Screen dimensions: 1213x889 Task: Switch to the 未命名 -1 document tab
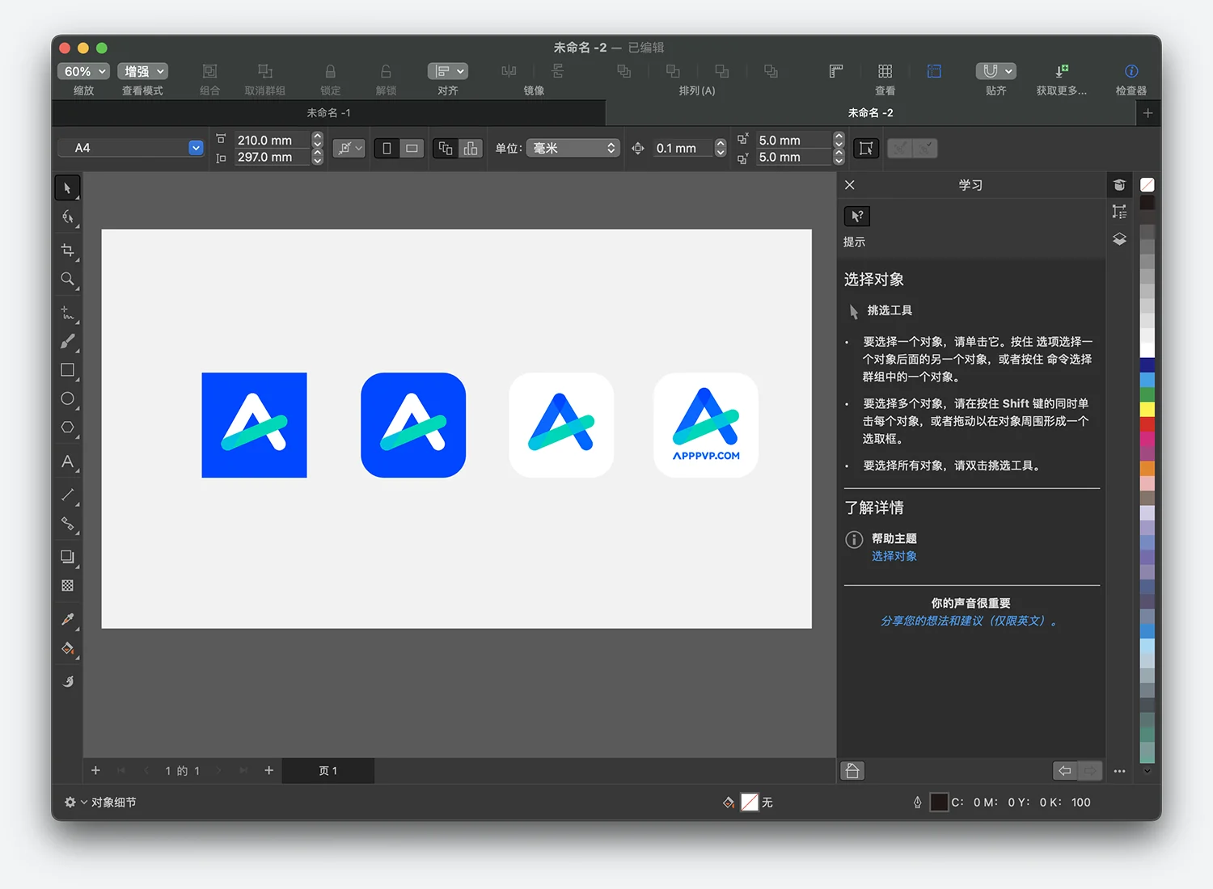[328, 113]
